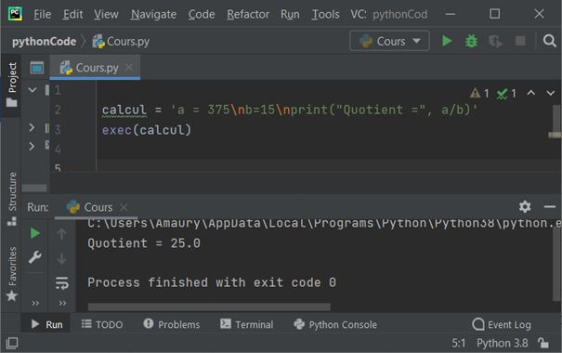Open the Navigate menu
The height and width of the screenshot is (353, 562).
pos(153,14)
